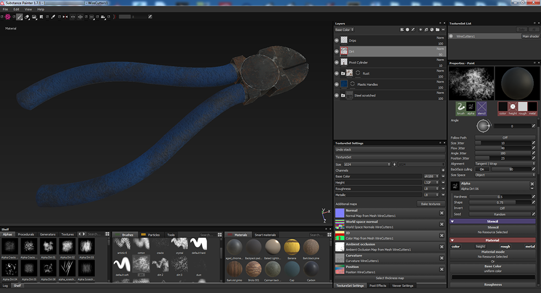
Task: Remove the Alpha Dirt 06 resource
Action: 532,185
